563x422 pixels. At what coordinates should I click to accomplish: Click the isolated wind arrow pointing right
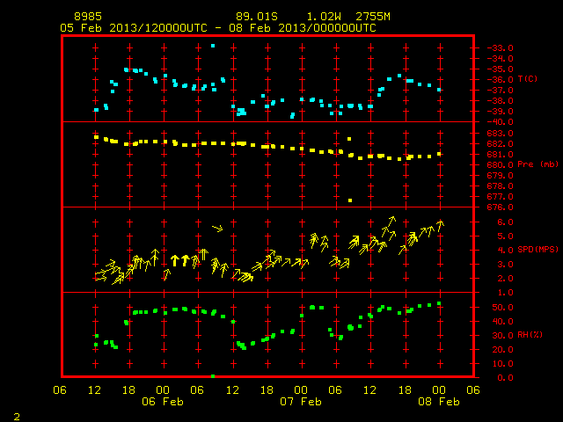(x=217, y=229)
